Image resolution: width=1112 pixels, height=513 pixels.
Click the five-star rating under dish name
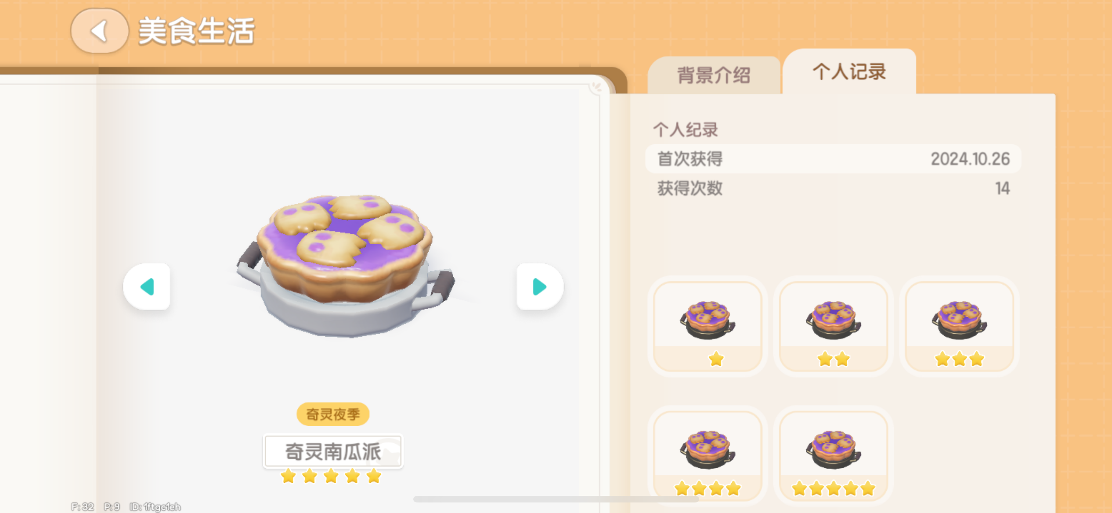[331, 476]
